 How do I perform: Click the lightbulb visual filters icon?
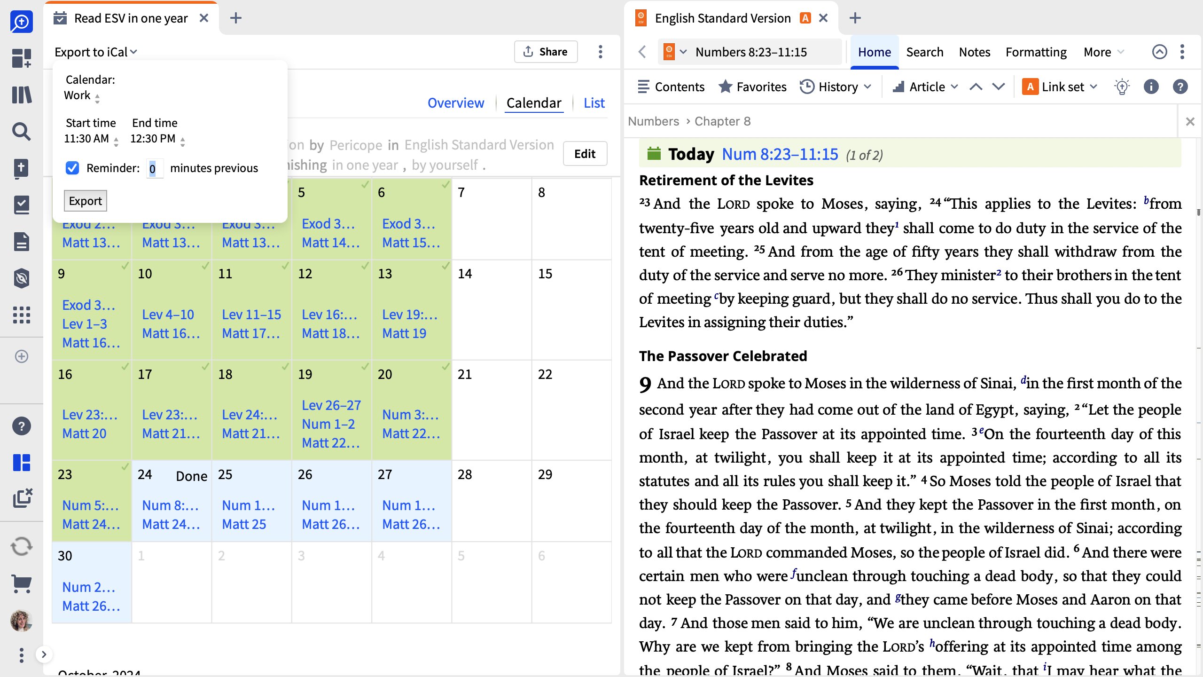1122,87
